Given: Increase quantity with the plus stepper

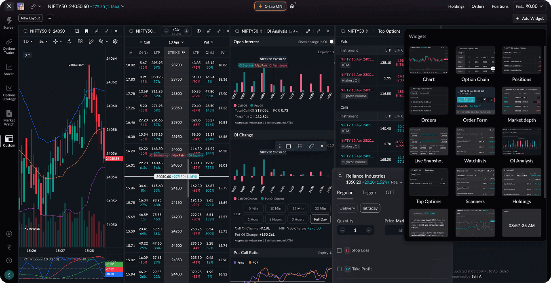Looking at the screenshot, I should (x=368, y=230).
